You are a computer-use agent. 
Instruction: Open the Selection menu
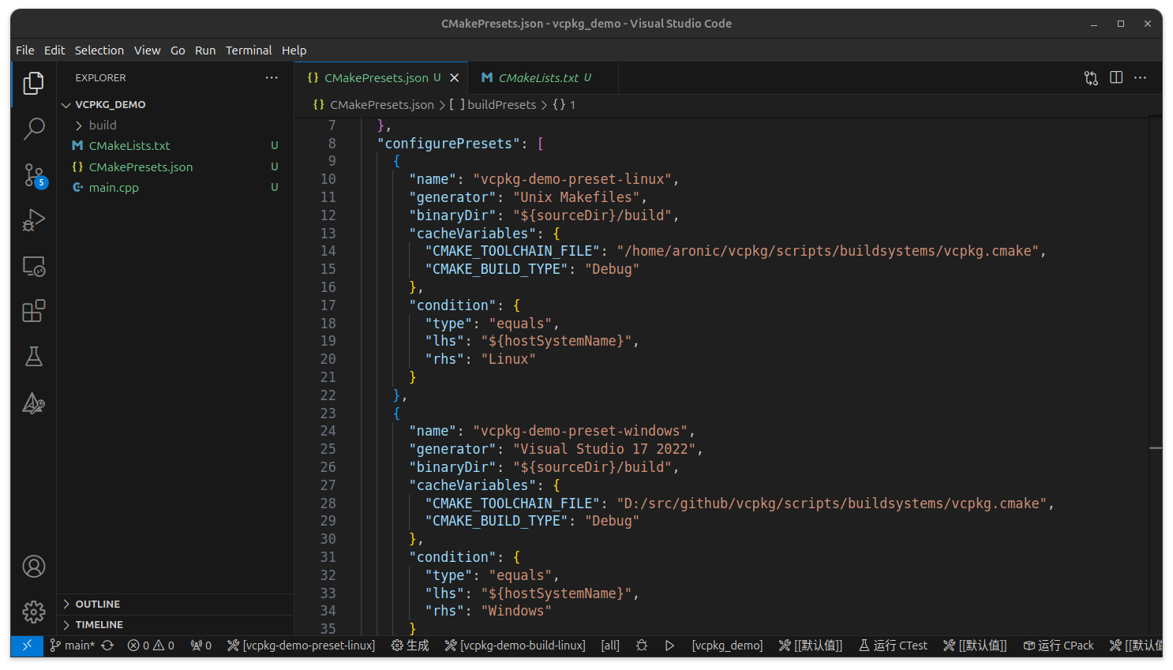click(99, 50)
